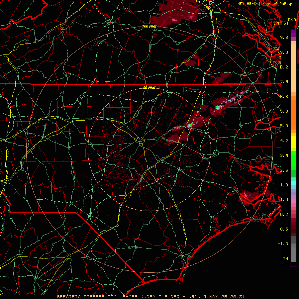Click the 0.2 value on the color scale
299x299 pixels.
284,215
